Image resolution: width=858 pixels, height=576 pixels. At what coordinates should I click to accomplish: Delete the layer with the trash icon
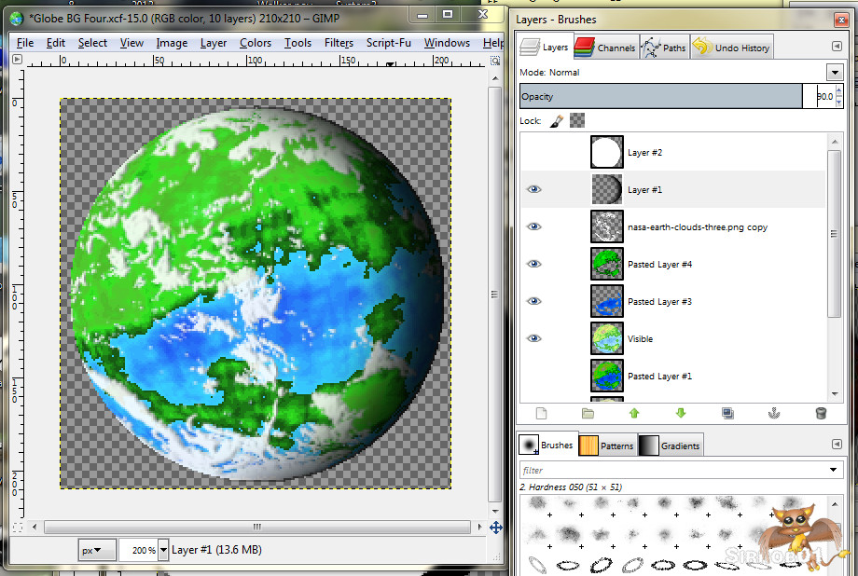[x=821, y=413]
